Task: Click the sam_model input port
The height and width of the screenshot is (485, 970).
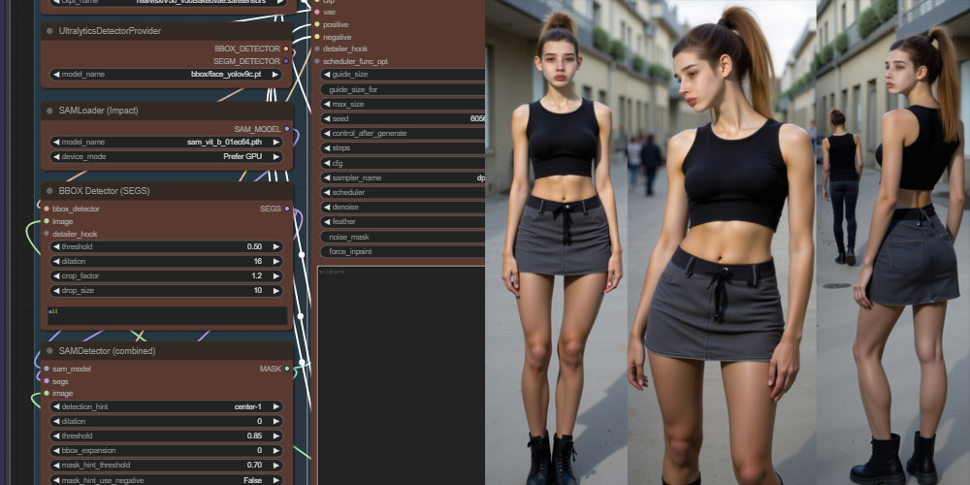Action: (47, 369)
